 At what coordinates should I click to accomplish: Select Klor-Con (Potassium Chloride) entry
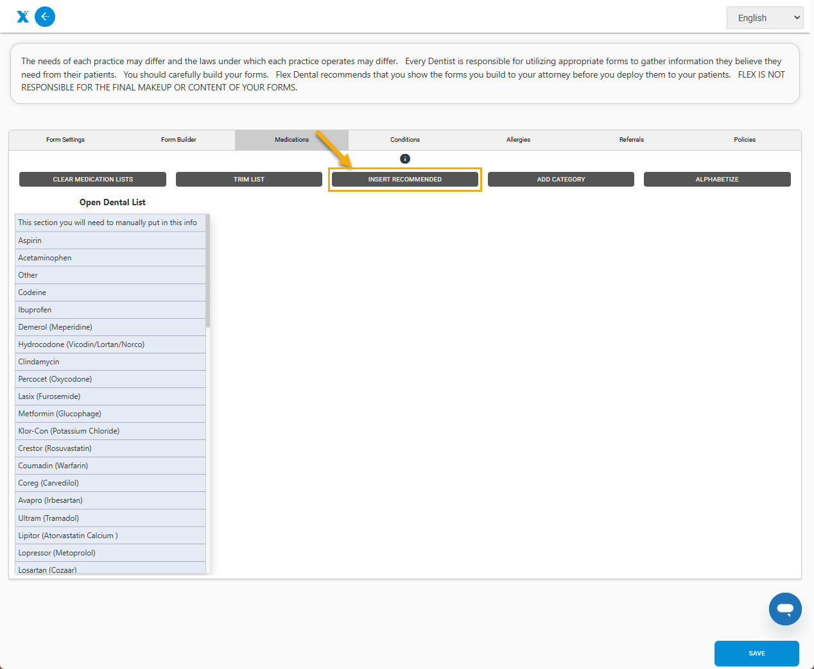click(110, 431)
